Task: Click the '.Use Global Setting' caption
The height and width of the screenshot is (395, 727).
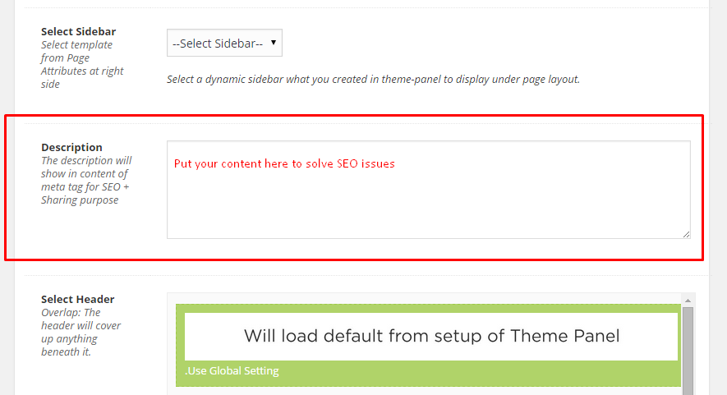Action: coord(232,371)
